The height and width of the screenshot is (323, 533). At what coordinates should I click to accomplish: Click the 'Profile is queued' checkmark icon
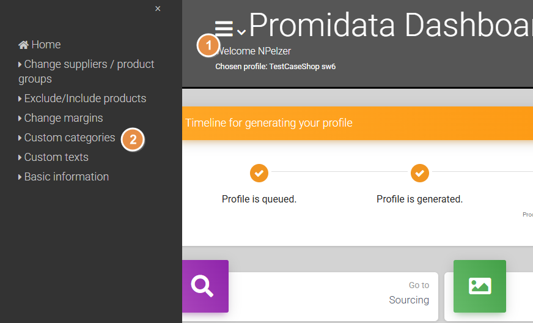(259, 173)
